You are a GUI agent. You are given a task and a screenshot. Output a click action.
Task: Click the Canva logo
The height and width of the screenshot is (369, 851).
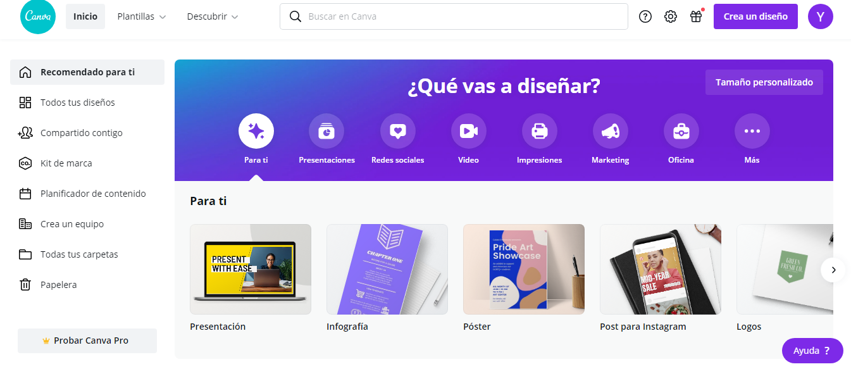click(37, 16)
